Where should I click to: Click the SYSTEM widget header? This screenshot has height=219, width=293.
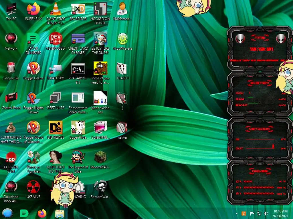(x=260, y=83)
